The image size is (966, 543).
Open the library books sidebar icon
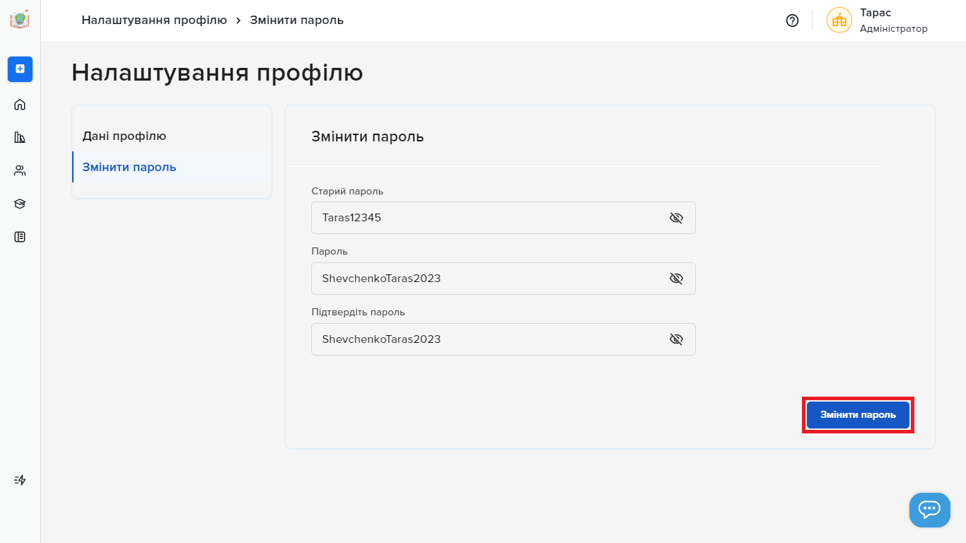coord(20,137)
